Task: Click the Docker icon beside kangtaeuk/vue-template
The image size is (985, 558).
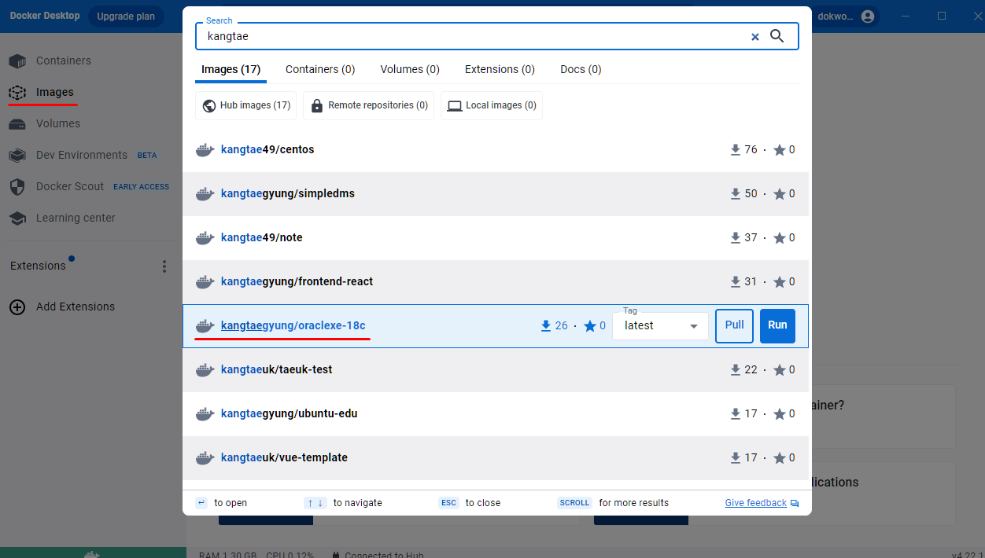Action: 205,458
